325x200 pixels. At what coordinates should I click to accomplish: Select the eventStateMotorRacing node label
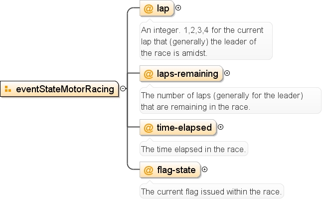65,89
